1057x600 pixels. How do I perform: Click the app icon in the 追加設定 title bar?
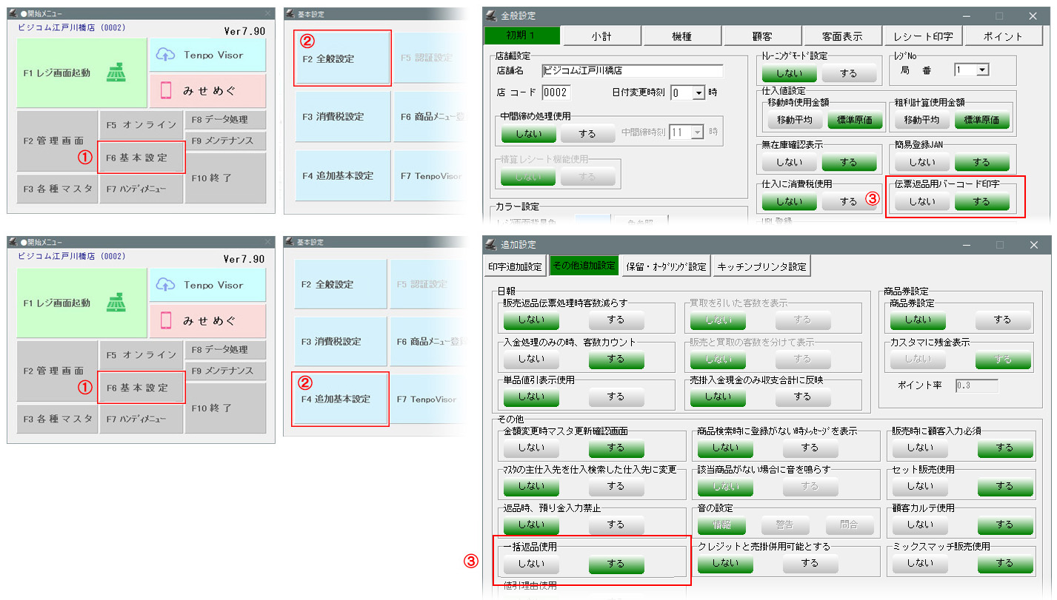[x=492, y=244]
